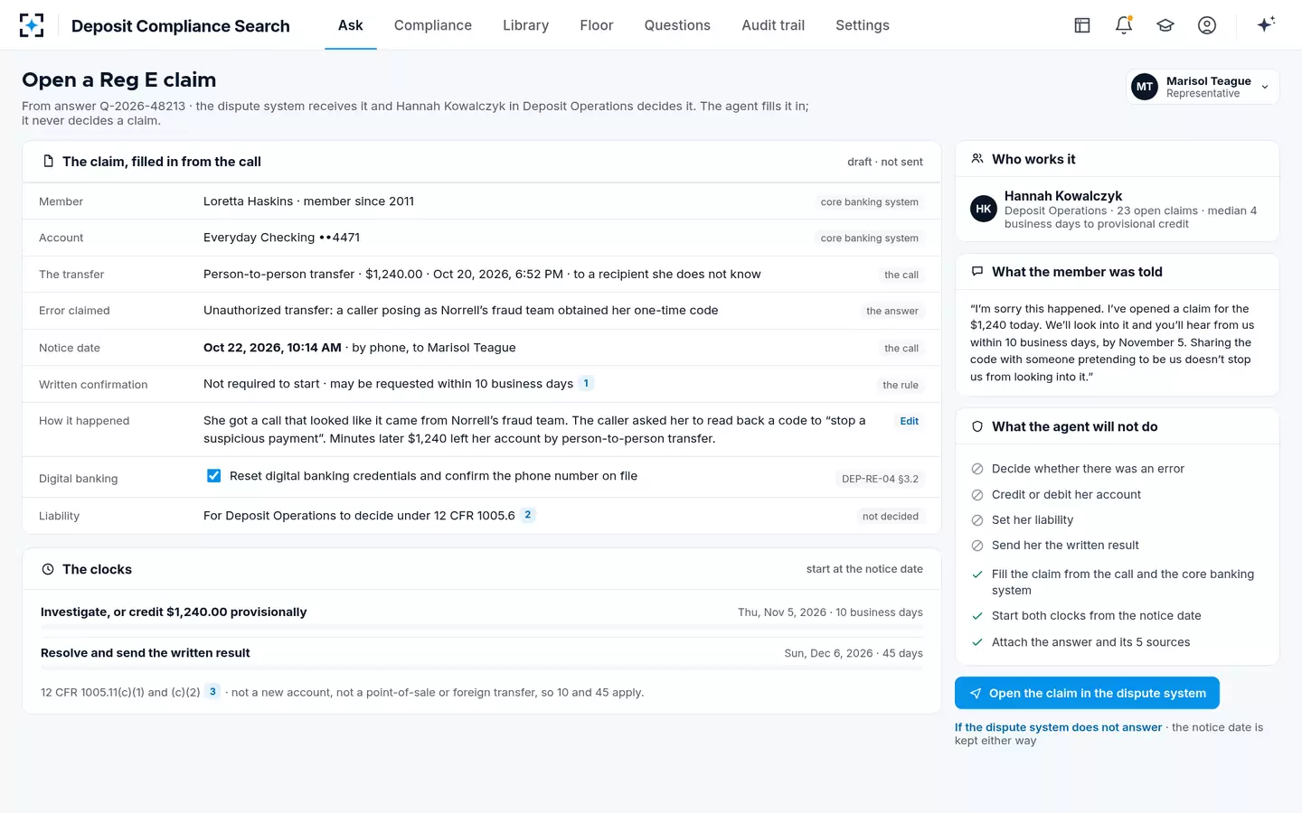The height and width of the screenshot is (813, 1302).
Task: Click 'Hannah Kowalczyk' name in Who works it
Action: 1063,196
